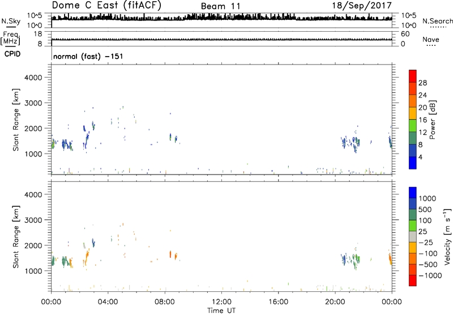Click the 'Time UT' axis label

221,310
